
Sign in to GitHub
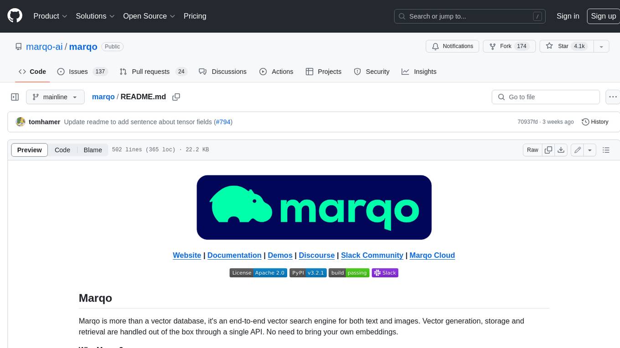click(x=568, y=16)
